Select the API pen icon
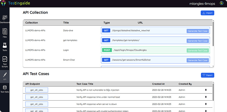227x112 pixels. click(5, 74)
